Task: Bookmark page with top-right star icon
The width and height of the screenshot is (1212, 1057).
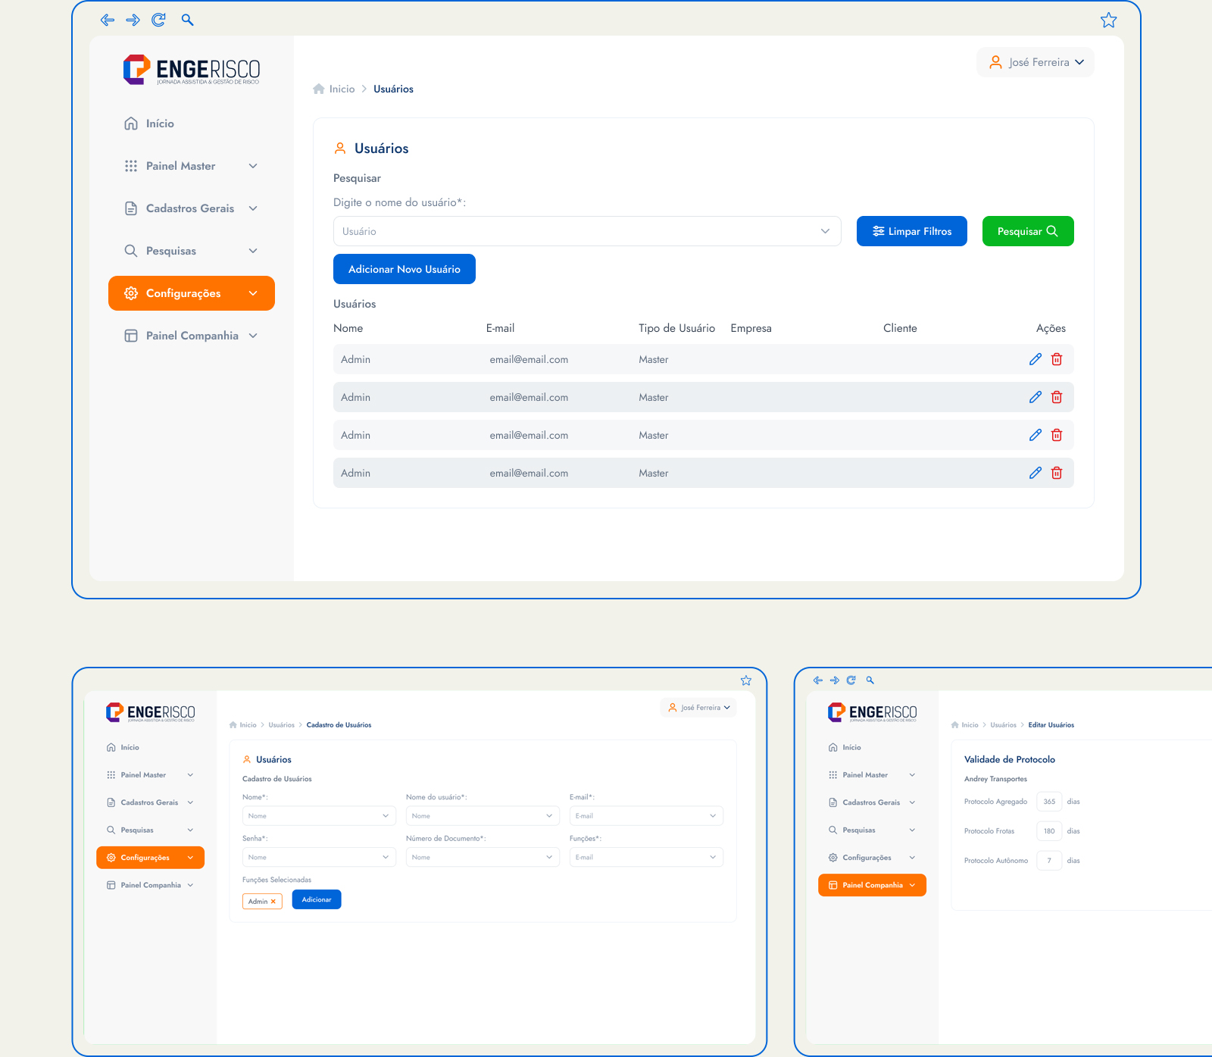Action: point(1108,20)
